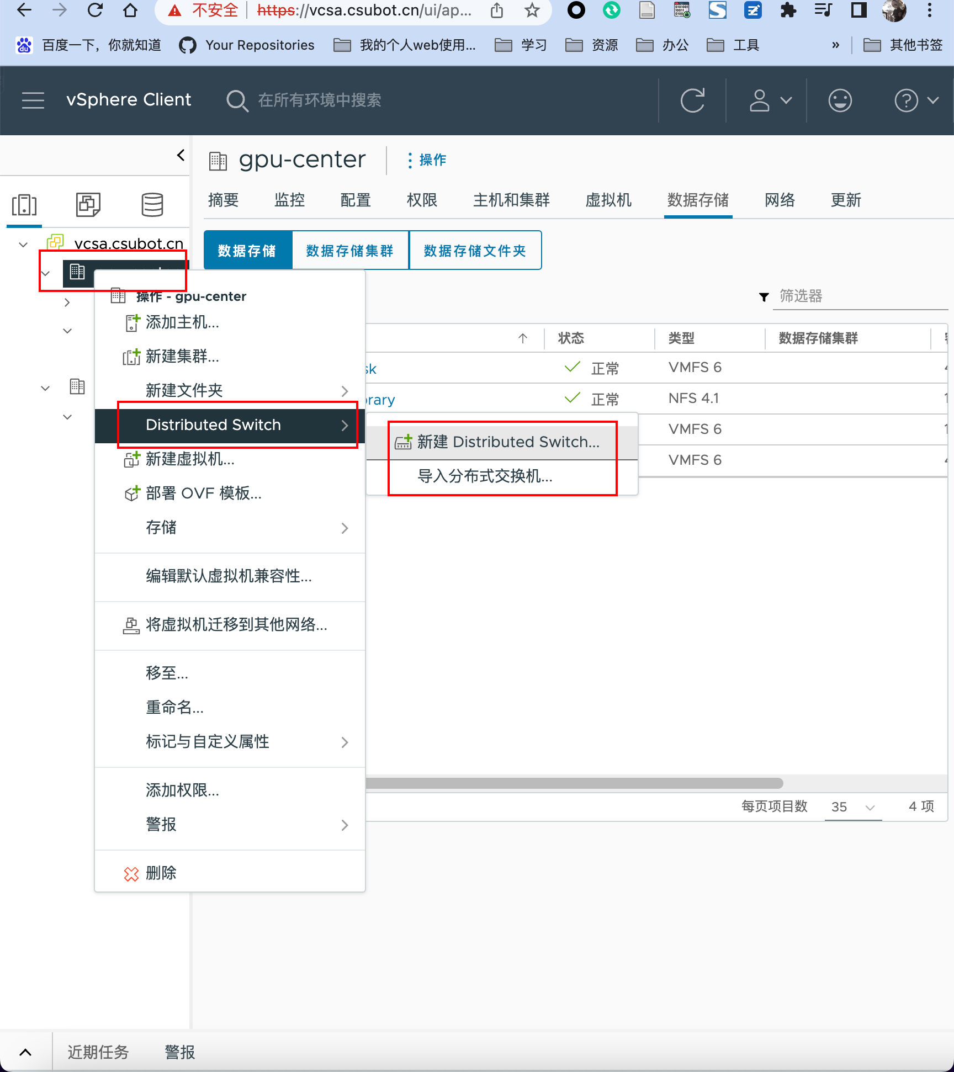Screen dimensions: 954x1072
Task: Open the 配置 tab
Action: point(356,200)
